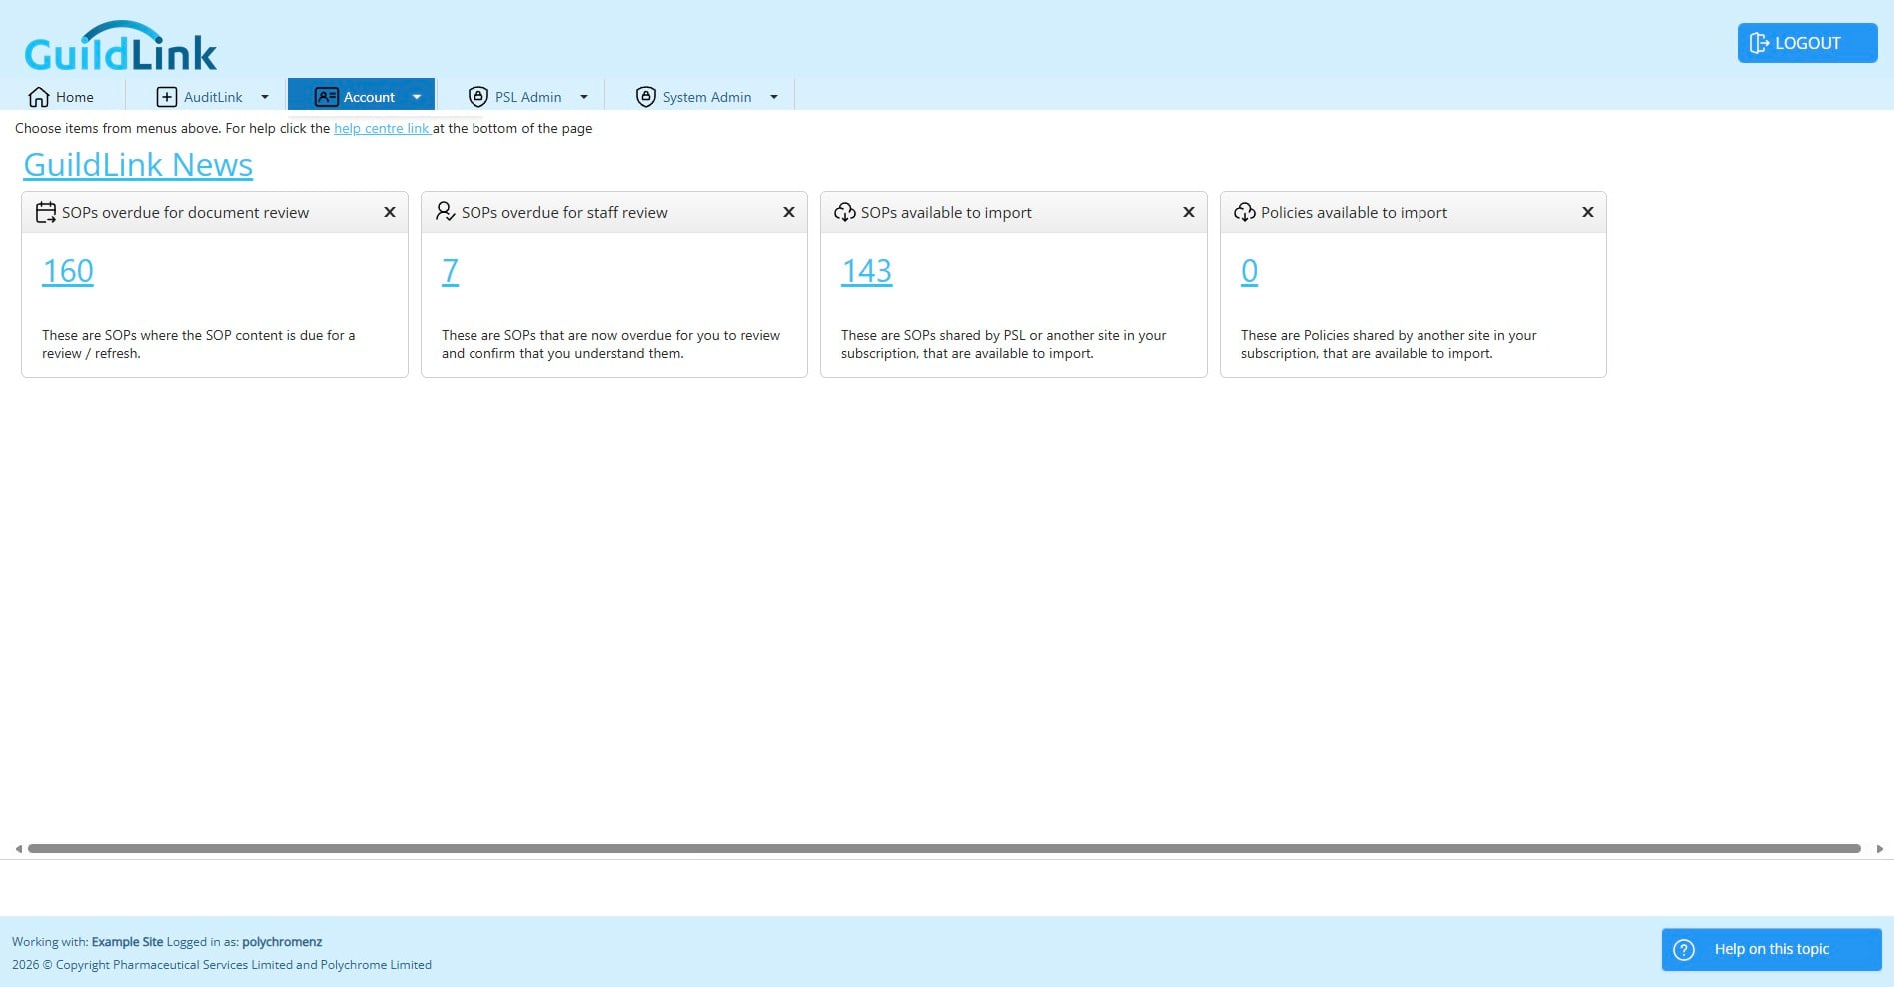Open the 7 overdue staff reviews link
Viewport: 1894px width, 987px height.
click(451, 271)
